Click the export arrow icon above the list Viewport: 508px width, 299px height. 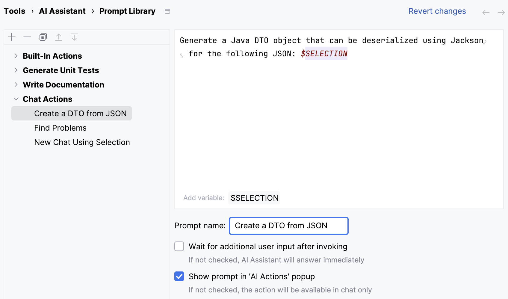point(59,37)
